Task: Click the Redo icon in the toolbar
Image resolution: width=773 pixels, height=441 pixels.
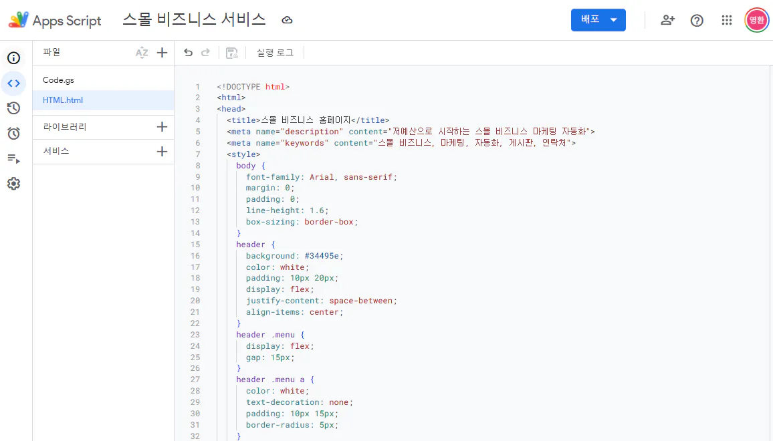Action: point(205,51)
